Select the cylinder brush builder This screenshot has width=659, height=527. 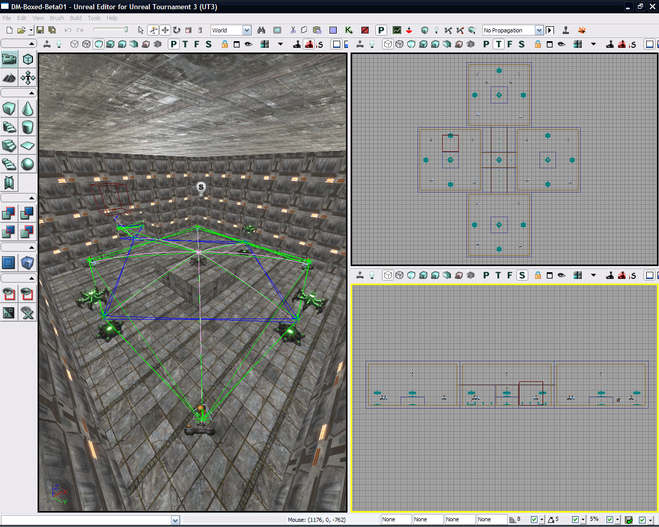[x=27, y=127]
